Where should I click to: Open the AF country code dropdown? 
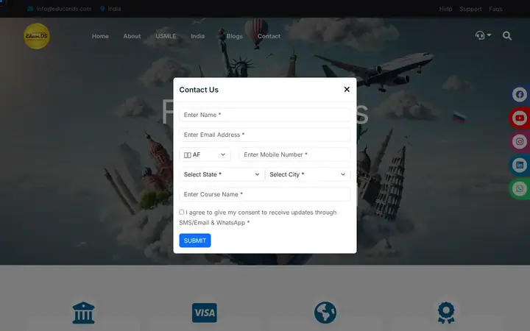click(205, 154)
